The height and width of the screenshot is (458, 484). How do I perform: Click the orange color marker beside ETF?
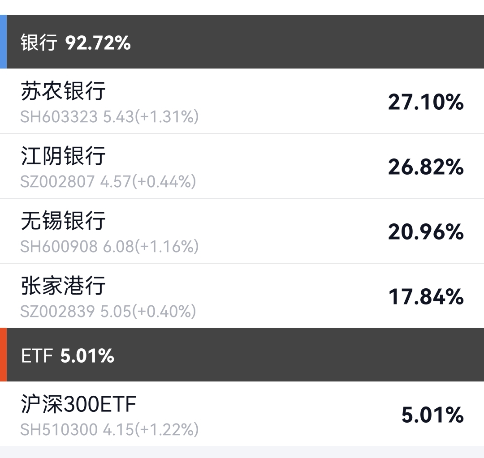[3, 355]
